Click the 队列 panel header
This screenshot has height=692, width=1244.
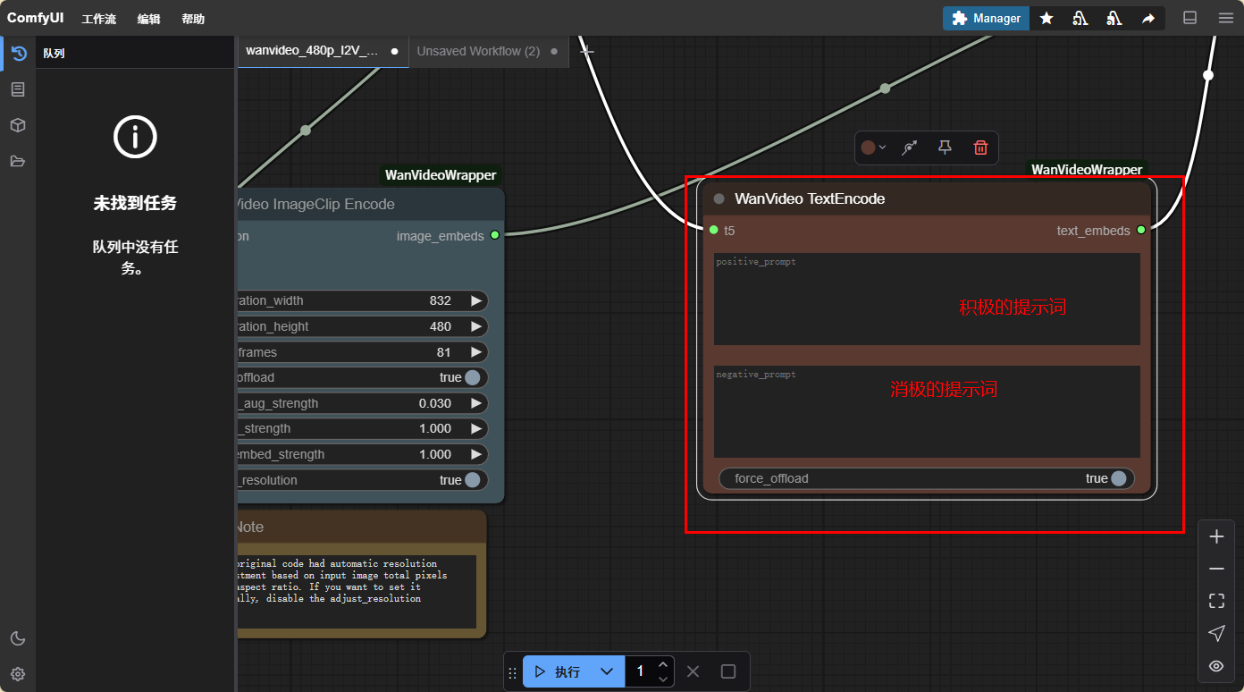pyautogui.click(x=54, y=54)
